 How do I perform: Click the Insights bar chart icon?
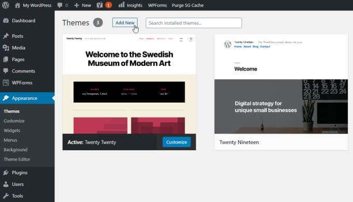tap(121, 5)
